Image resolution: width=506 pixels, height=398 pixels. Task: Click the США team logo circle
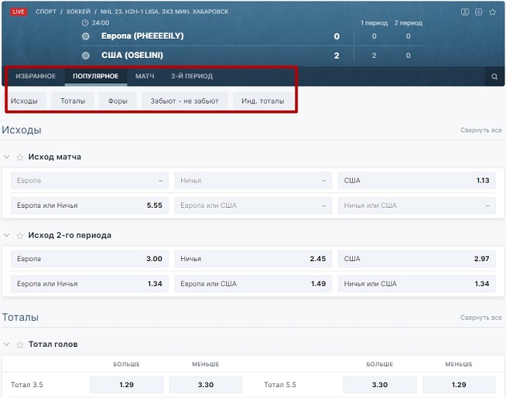[86, 56]
